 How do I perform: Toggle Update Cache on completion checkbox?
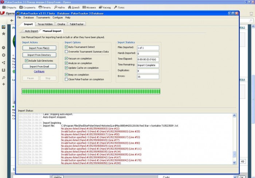66,68
